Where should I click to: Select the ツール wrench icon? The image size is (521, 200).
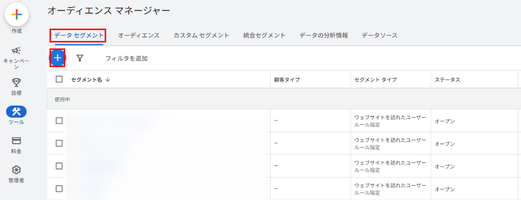click(16, 112)
